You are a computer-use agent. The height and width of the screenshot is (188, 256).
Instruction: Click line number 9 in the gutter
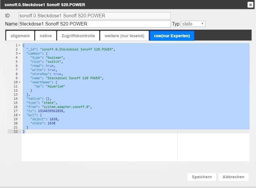pos(16,78)
